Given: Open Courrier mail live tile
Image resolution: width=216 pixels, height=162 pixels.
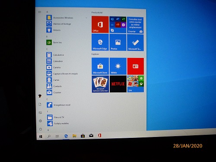Looking at the screenshot, I should (135, 25).
